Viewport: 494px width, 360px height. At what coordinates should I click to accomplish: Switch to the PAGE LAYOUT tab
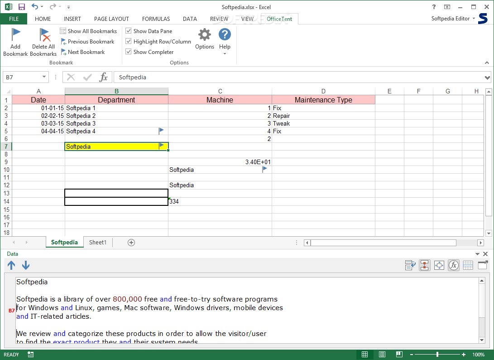[x=111, y=19]
